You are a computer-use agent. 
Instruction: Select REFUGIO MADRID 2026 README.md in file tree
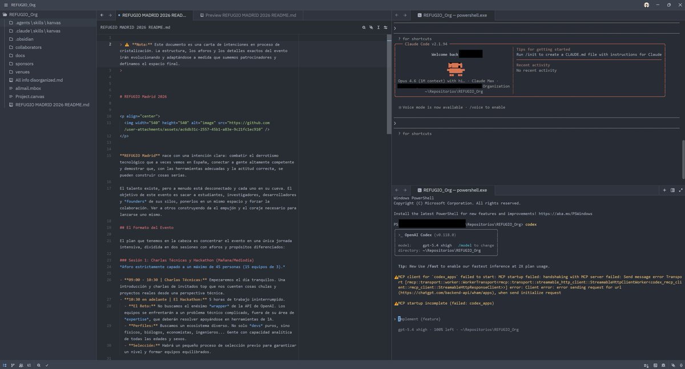[49, 105]
